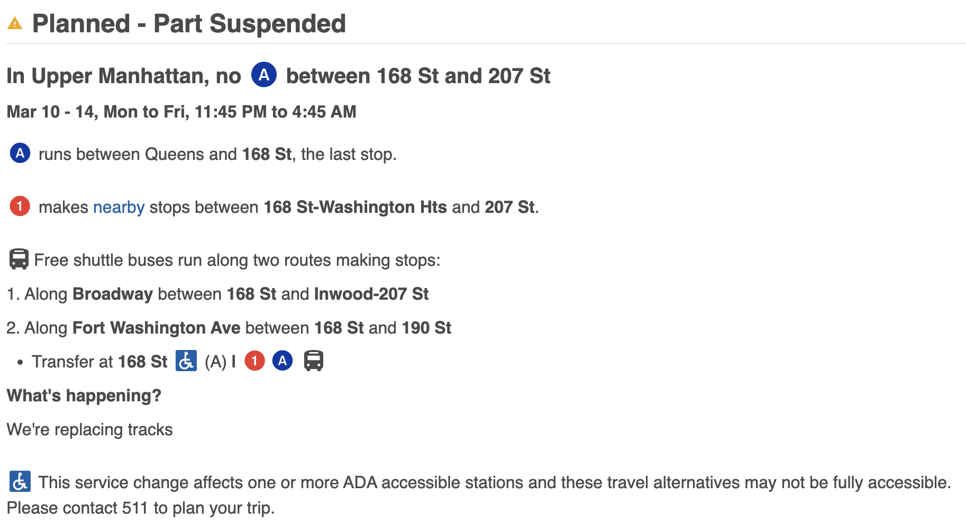Click the wheelchair icon next to 'Transfer at 168 St'

(186, 361)
